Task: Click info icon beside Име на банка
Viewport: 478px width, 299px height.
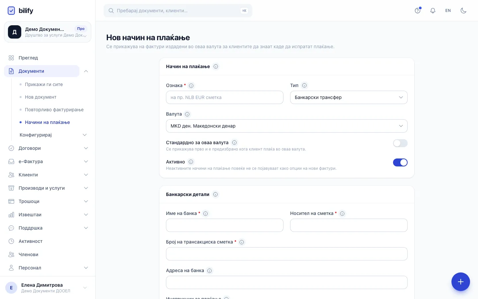Action: tap(205, 214)
